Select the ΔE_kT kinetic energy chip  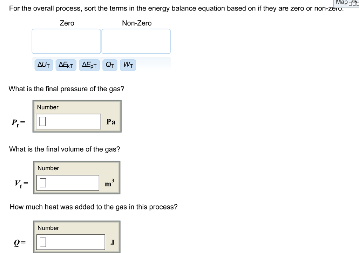66,65
